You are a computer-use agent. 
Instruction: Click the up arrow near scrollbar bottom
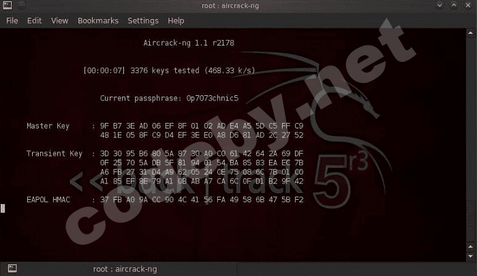(x=470, y=246)
